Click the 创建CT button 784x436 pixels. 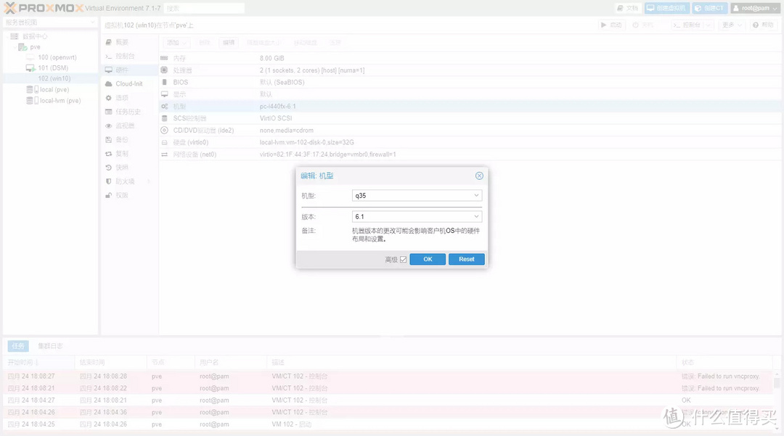pos(709,9)
